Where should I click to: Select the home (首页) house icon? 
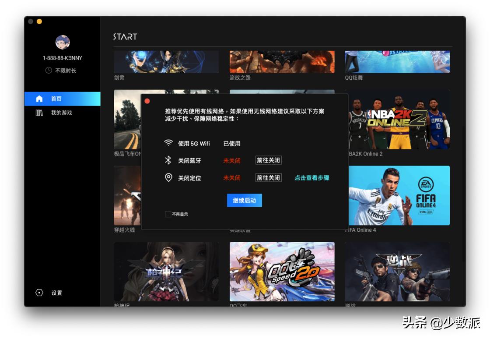[39, 99]
